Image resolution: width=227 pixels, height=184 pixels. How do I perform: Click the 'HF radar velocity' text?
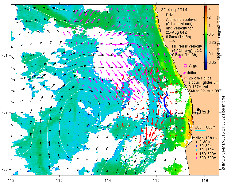click(187, 46)
